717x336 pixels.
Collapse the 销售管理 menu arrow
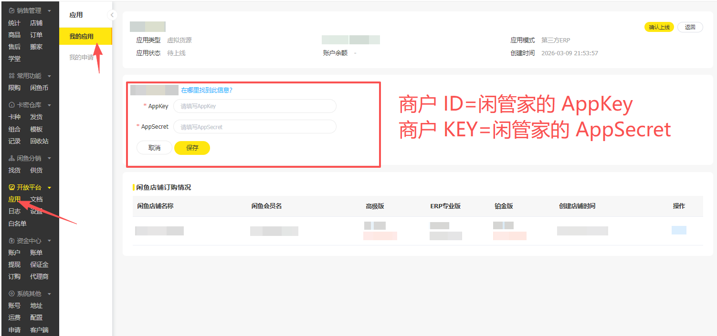point(49,10)
